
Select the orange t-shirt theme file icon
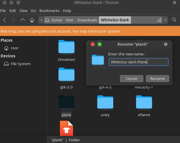pyautogui.click(x=66, y=128)
